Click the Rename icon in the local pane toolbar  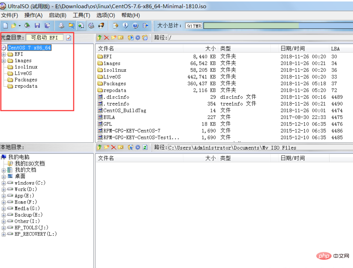(121, 147)
